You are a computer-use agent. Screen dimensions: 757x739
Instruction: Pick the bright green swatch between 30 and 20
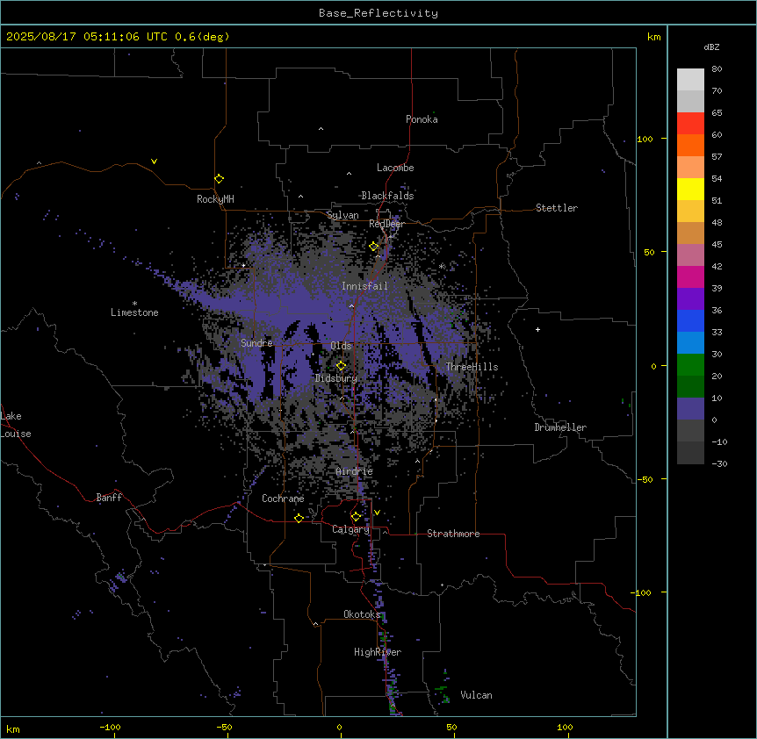690,365
